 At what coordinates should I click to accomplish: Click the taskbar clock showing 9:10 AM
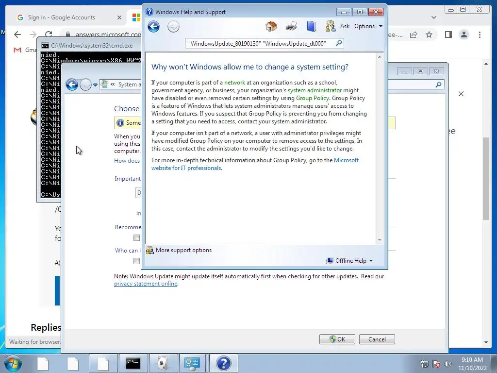472,364
